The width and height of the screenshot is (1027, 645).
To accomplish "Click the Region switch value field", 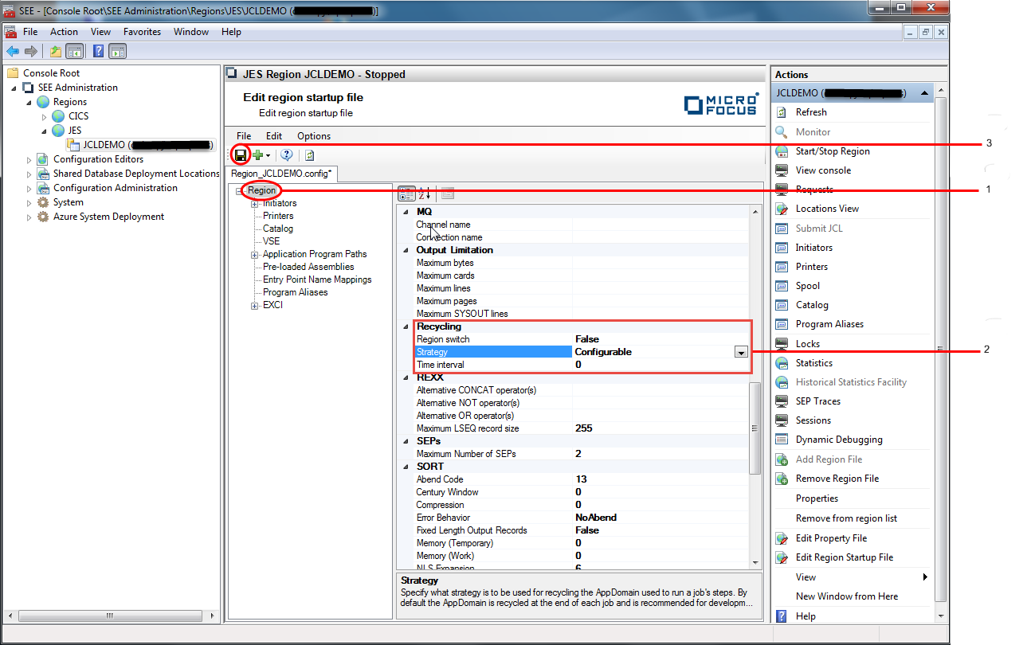I will [653, 339].
